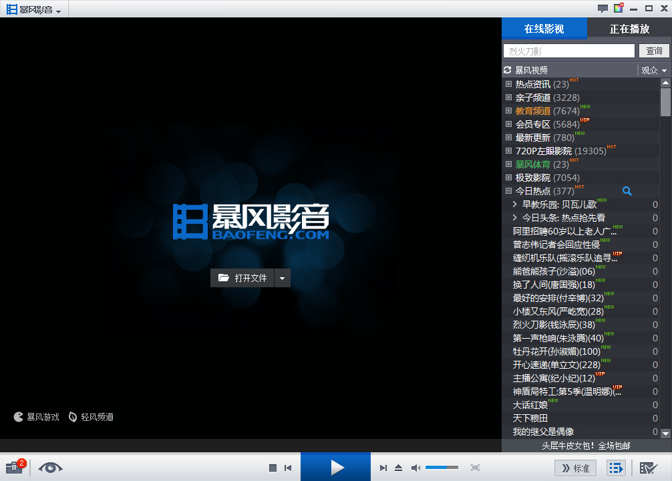Screen dimensions: 672x481
Task: Click the refresh icon beside 暴风视频
Action: [x=508, y=69]
